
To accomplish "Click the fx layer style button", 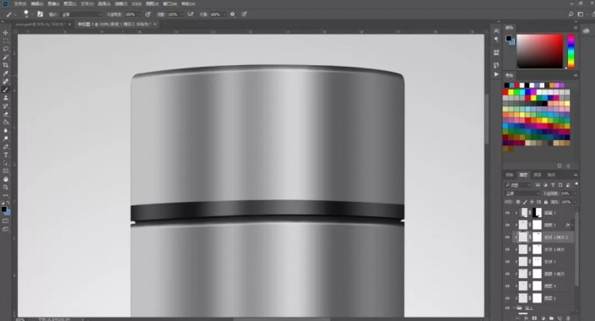I will pyautogui.click(x=527, y=318).
